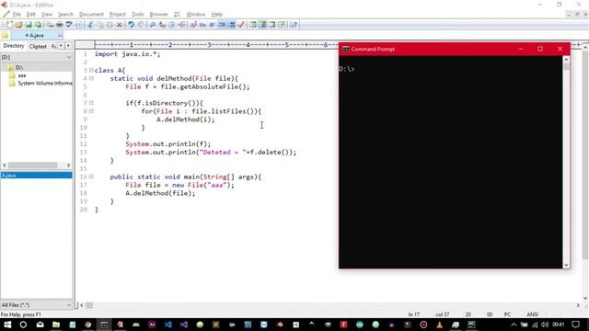Save the current file using the Save icon
Viewport: 589px width, 331px height.
click(x=29, y=25)
